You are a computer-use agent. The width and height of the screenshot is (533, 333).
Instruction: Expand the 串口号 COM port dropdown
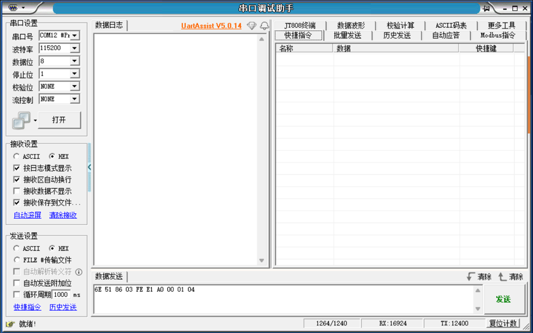(x=74, y=35)
